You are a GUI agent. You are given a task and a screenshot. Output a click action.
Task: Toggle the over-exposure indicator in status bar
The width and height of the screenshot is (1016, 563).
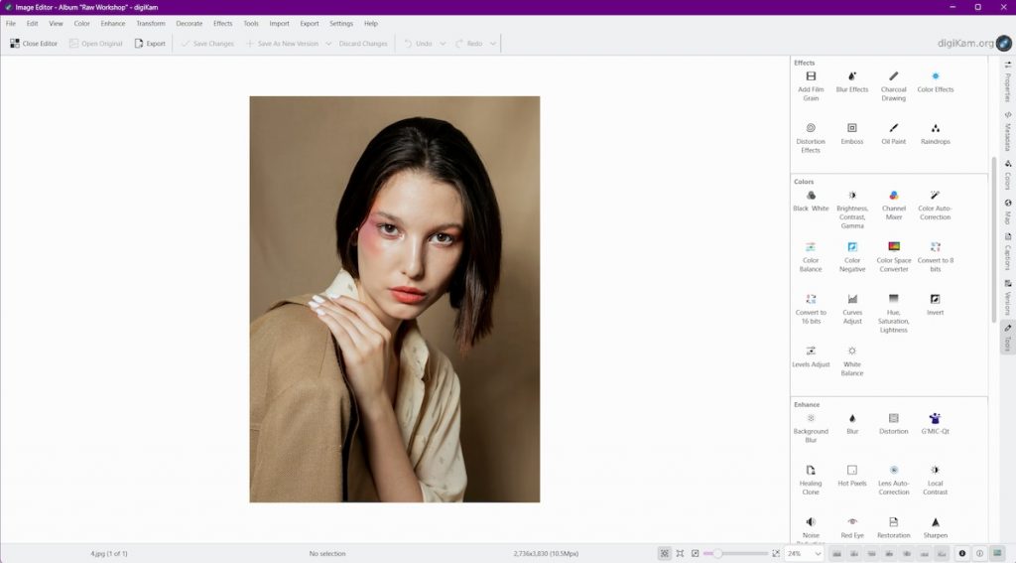(979, 553)
